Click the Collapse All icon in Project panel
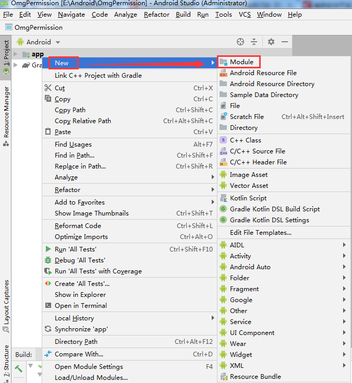The height and width of the screenshot is (383, 352). [x=254, y=42]
